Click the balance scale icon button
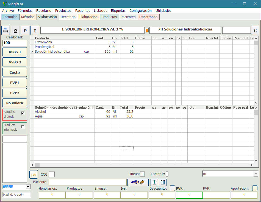The width and height of the screenshot is (261, 202). 154,182
